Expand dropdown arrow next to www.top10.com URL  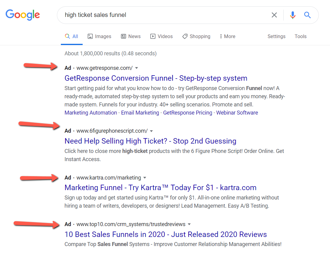[x=189, y=225]
